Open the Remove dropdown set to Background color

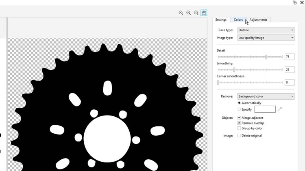click(266, 96)
